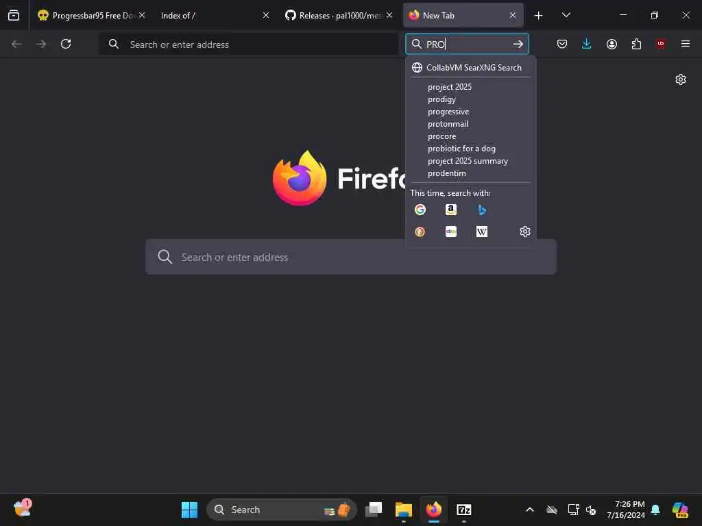Screen dimensions: 702x526
Task: Open 7-Zip from taskbar
Action: click(464, 510)
